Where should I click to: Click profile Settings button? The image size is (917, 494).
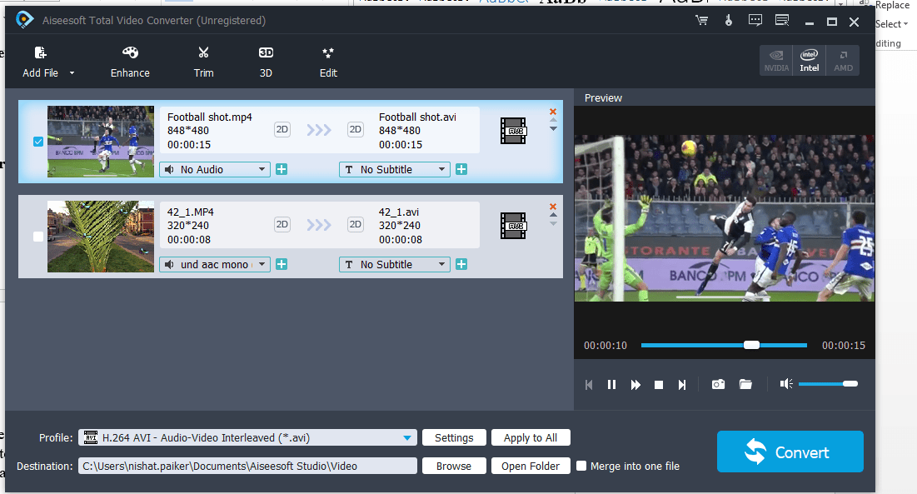pyautogui.click(x=454, y=438)
